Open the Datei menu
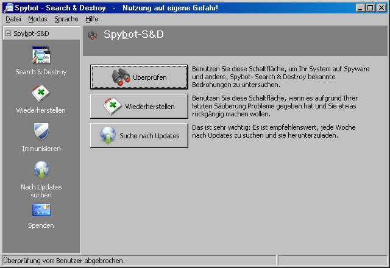The height and width of the screenshot is (268, 390). (13, 19)
